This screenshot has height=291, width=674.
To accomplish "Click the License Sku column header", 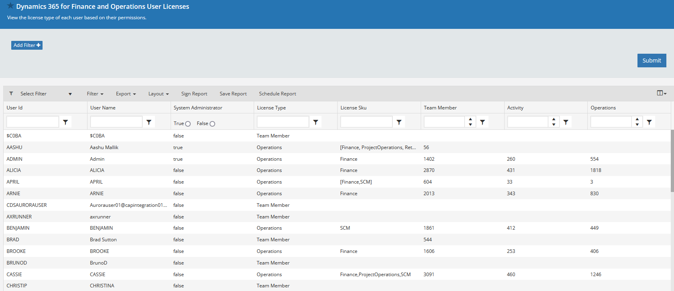I will (x=379, y=107).
